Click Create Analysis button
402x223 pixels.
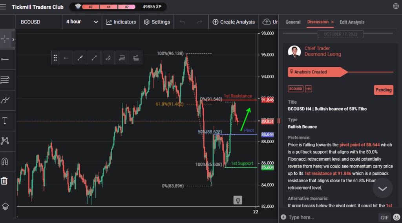tap(234, 22)
